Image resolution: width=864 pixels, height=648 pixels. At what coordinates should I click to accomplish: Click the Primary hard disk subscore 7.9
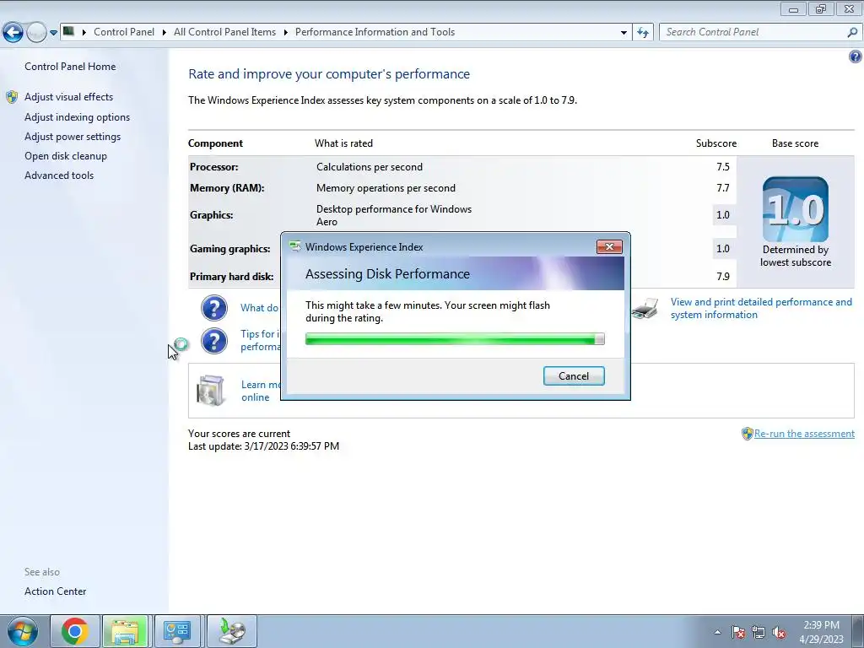tap(723, 276)
